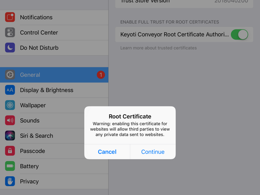Tap the red badge on General
The width and height of the screenshot is (260, 195).
click(101, 75)
